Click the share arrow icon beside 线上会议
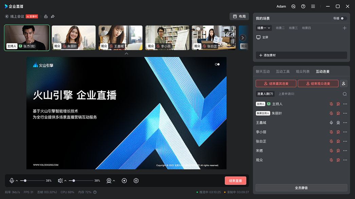355x199 pixels. tap(53, 17)
